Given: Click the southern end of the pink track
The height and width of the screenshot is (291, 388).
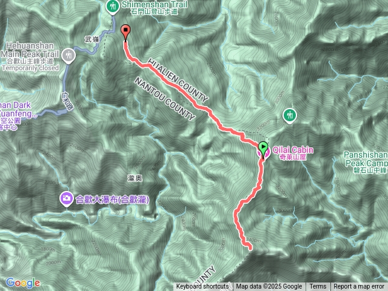Looking at the screenshot, I should point(250,247).
